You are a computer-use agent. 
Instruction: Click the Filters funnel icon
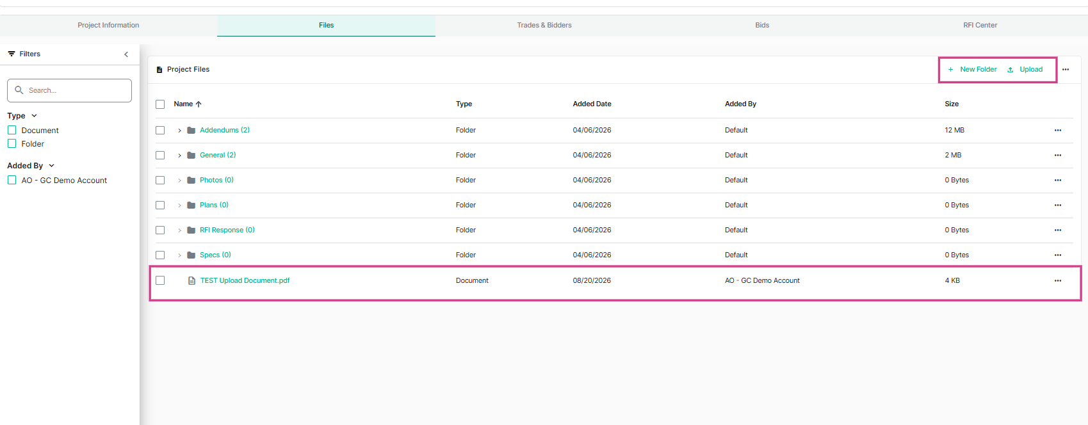(x=12, y=54)
